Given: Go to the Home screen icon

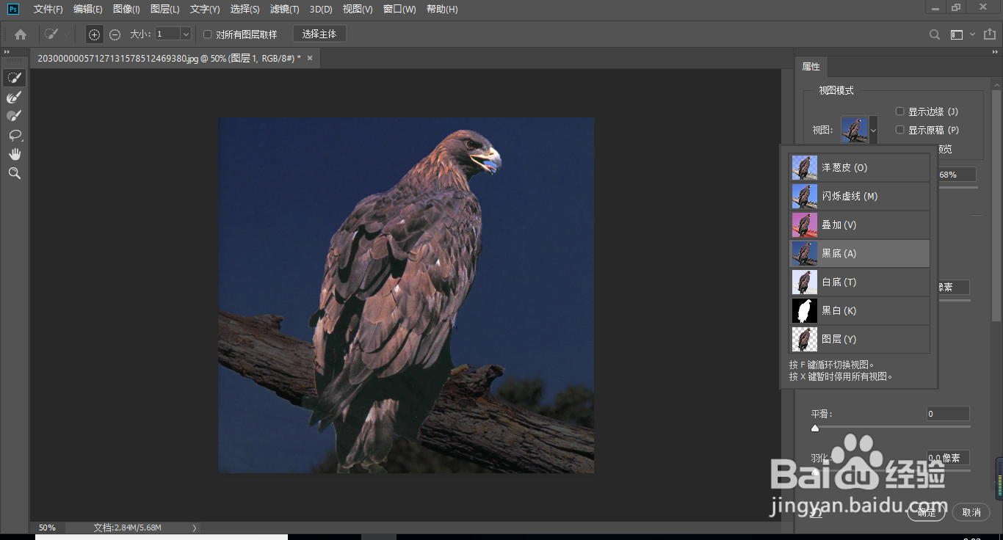Looking at the screenshot, I should click(21, 34).
